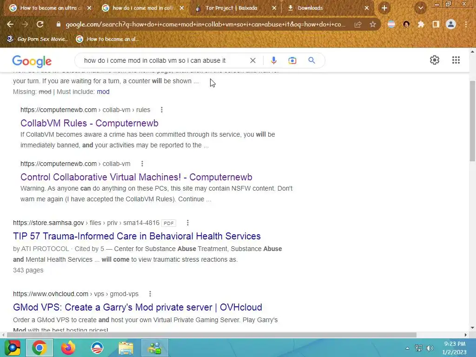This screenshot has width=476, height=357.
Task: Reload the current page
Action: click(40, 24)
